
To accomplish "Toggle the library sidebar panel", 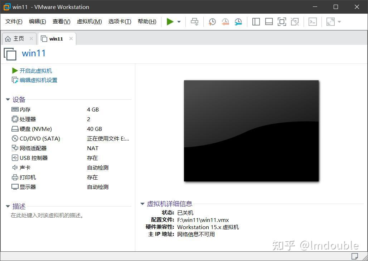I will (x=256, y=22).
